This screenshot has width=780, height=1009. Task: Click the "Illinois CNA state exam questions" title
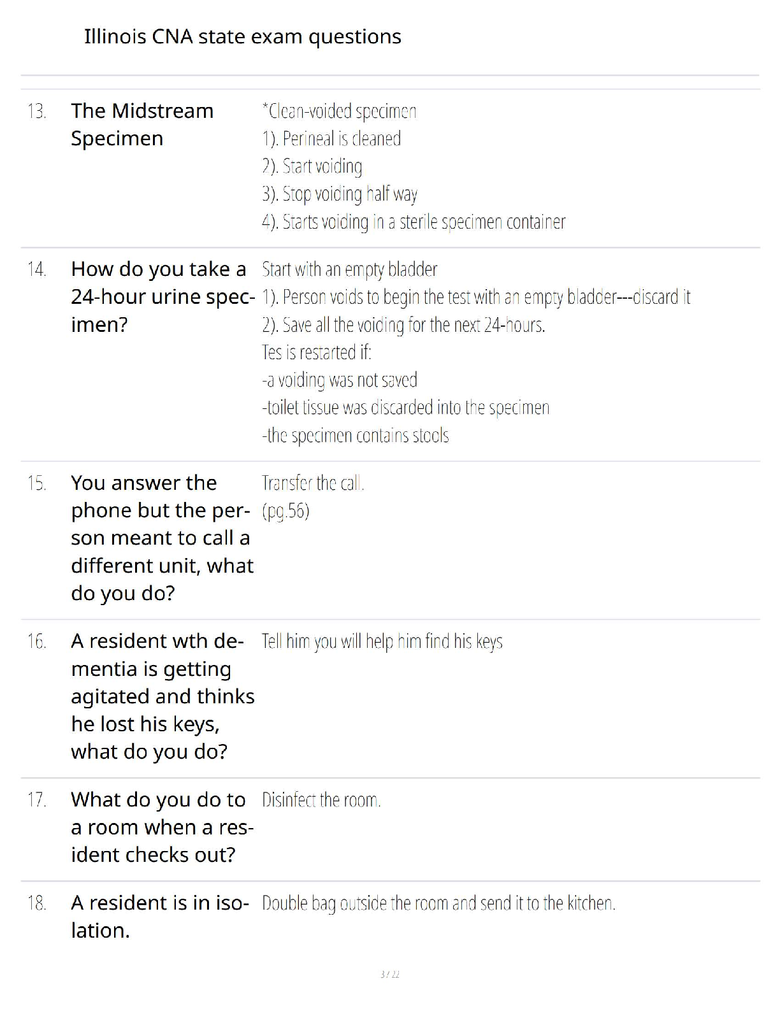(x=242, y=37)
